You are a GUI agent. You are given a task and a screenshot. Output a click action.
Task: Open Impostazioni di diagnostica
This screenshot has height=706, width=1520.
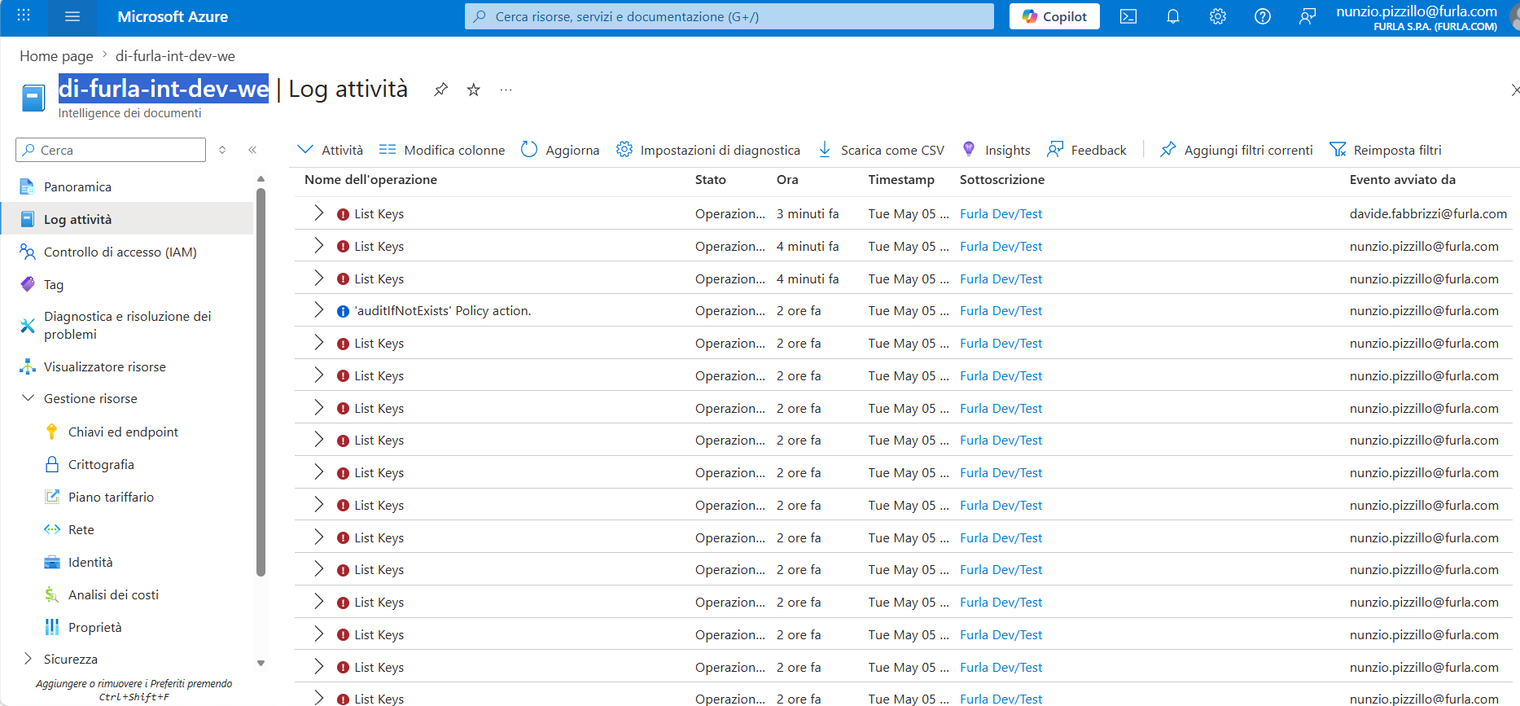coord(707,150)
